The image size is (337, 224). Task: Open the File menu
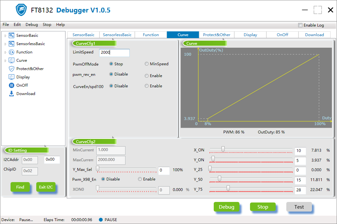tap(6, 25)
